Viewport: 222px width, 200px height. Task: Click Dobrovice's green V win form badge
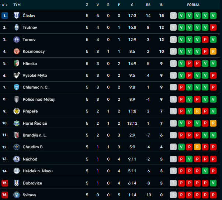click(213, 183)
